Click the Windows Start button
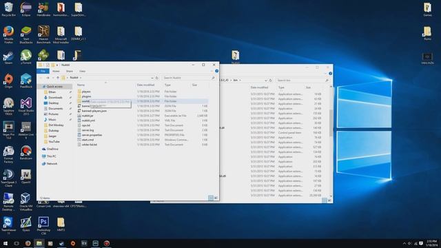The width and height of the screenshot is (441, 248). pyautogui.click(x=6, y=243)
